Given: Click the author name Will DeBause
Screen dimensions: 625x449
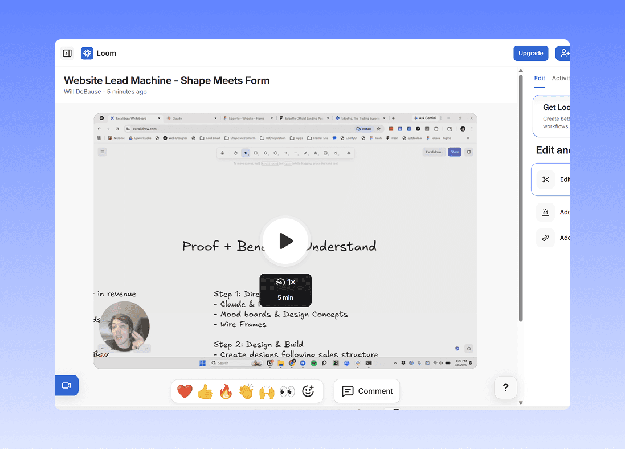Looking at the screenshot, I should click(83, 92).
